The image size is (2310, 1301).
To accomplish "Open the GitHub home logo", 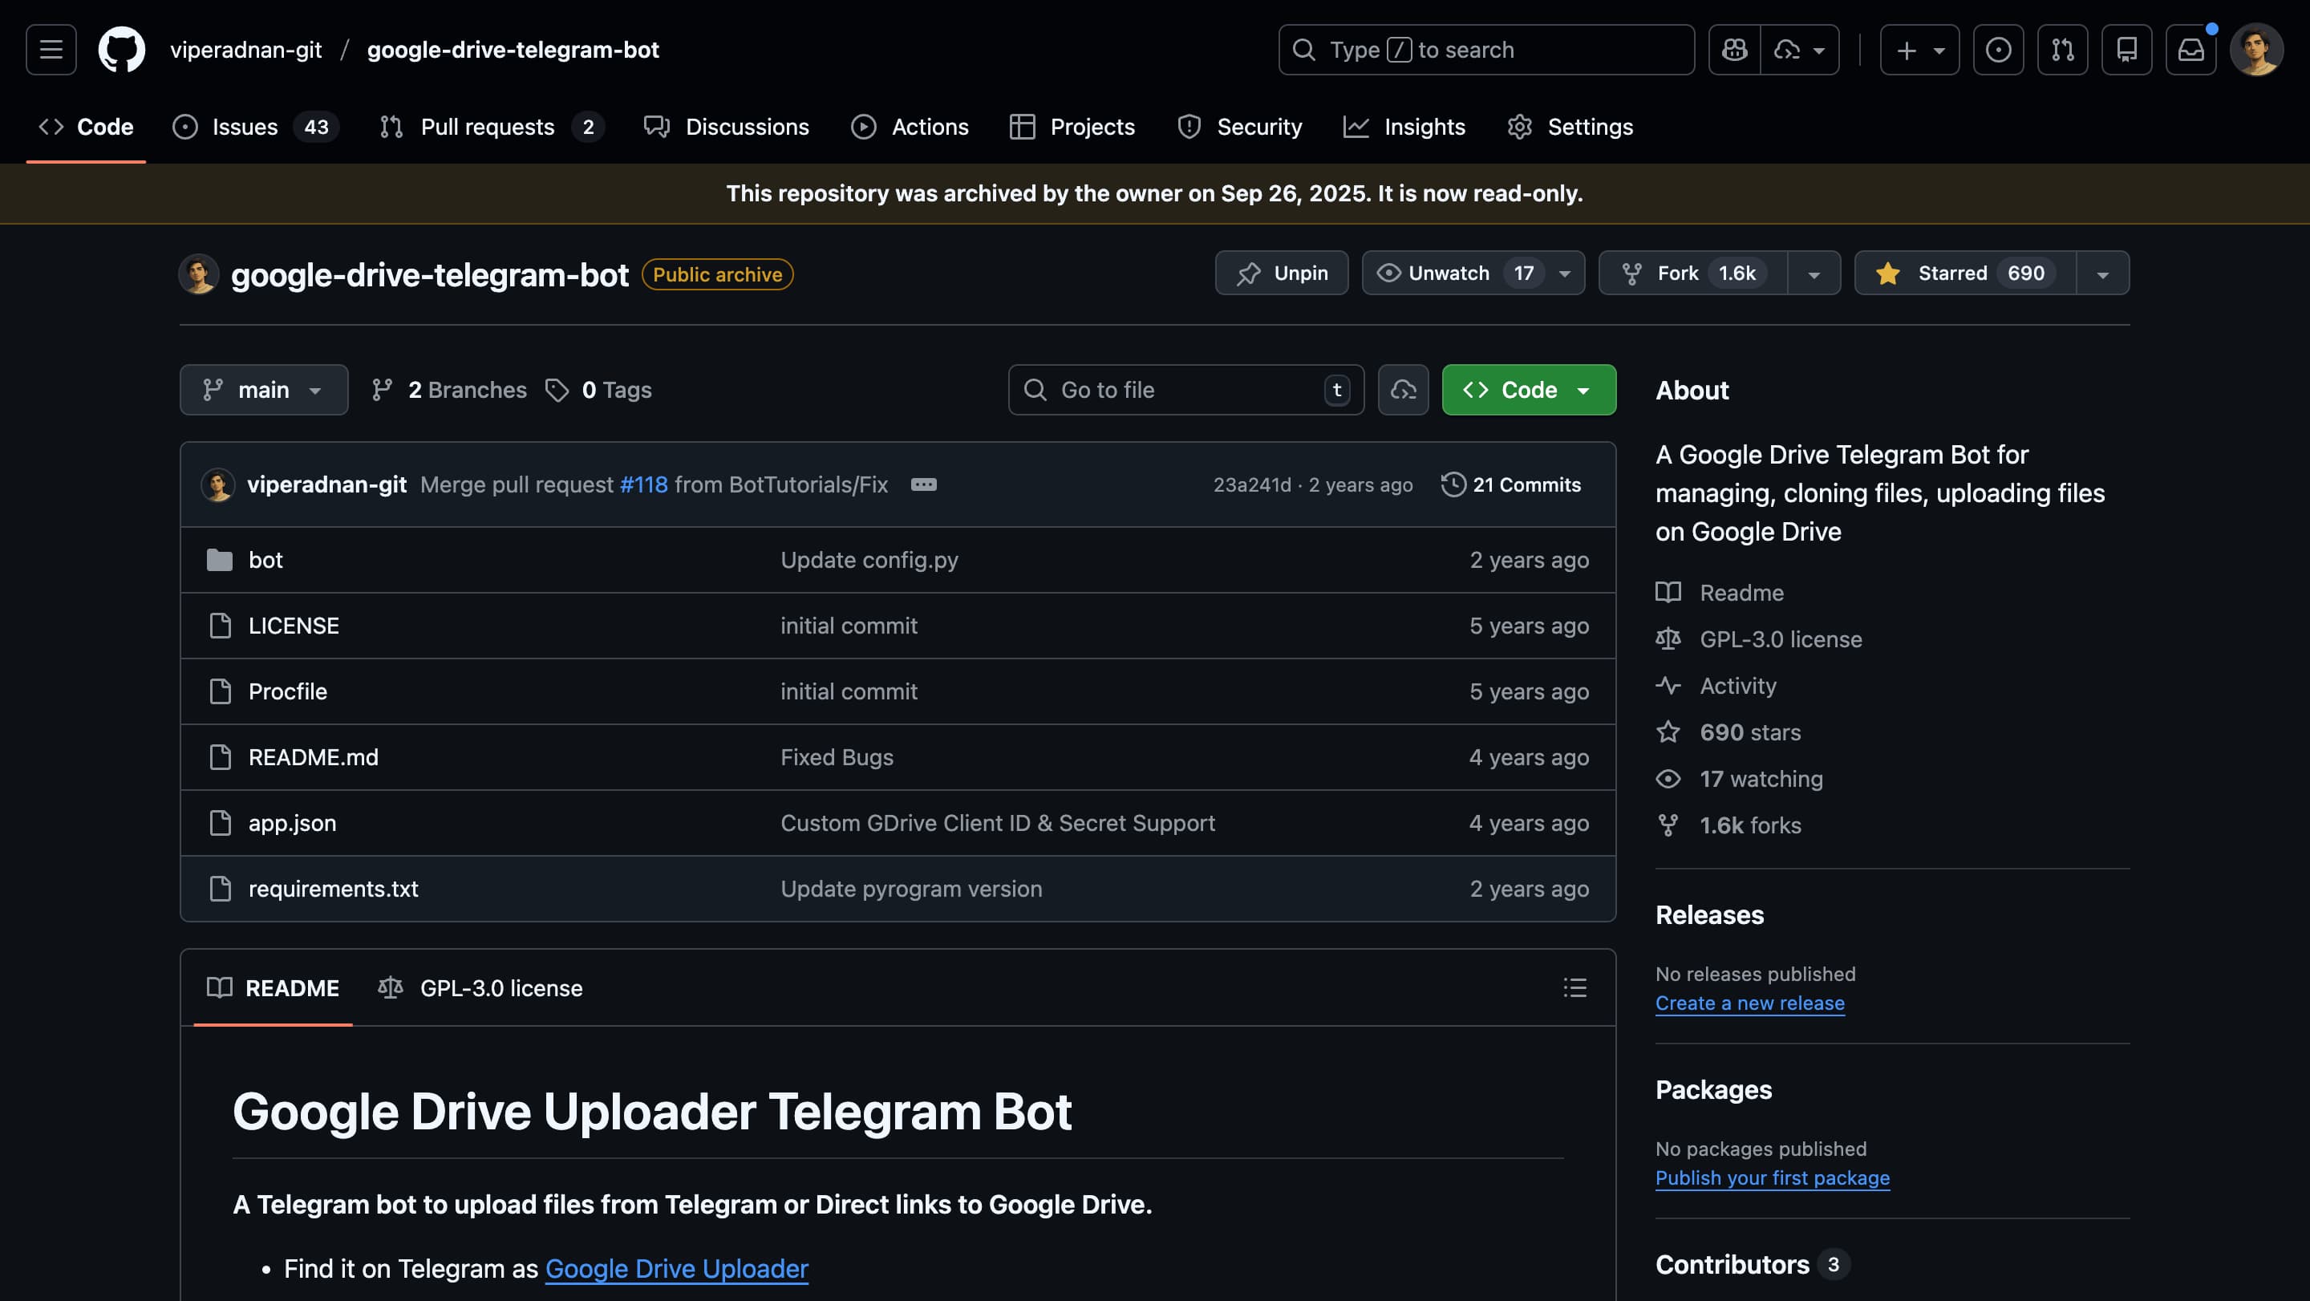I will 122,49.
